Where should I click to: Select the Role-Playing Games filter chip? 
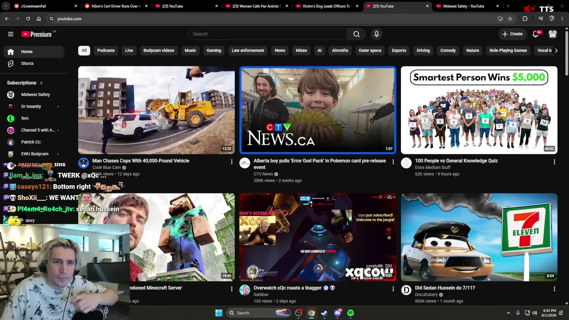coord(508,51)
